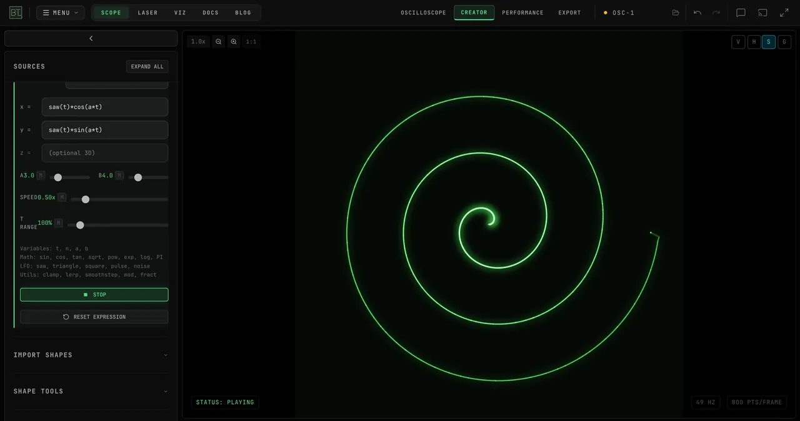Click the x expression input field
The width and height of the screenshot is (800, 421).
tap(105, 107)
